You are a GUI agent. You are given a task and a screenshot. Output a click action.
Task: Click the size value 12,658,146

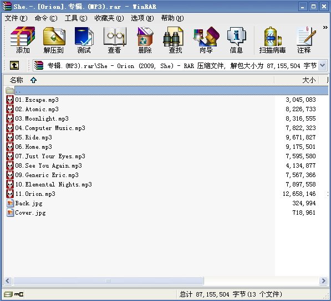coord(299,194)
